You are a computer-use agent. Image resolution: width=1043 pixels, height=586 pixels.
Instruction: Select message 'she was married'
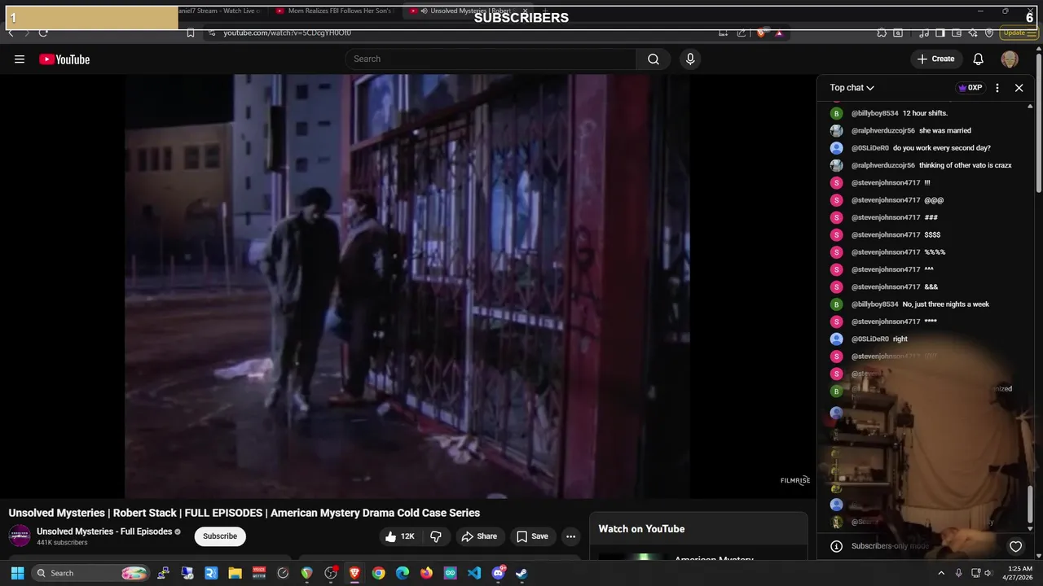pos(945,131)
